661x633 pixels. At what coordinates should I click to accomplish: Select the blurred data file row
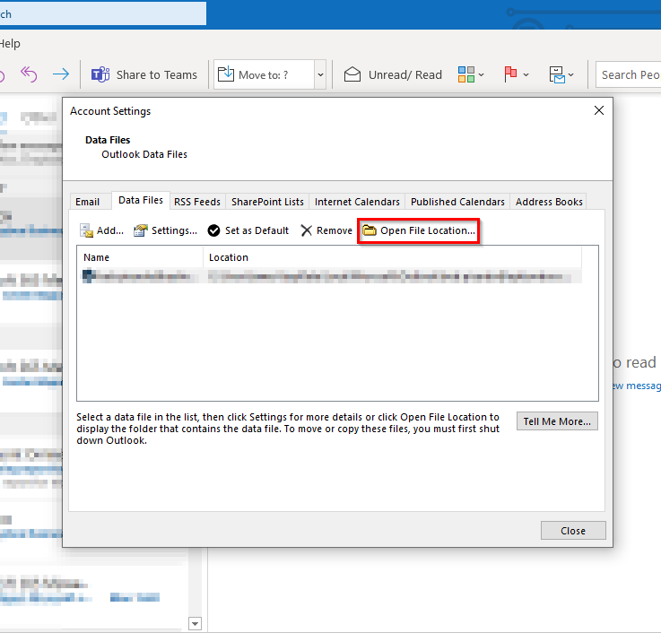tap(331, 276)
